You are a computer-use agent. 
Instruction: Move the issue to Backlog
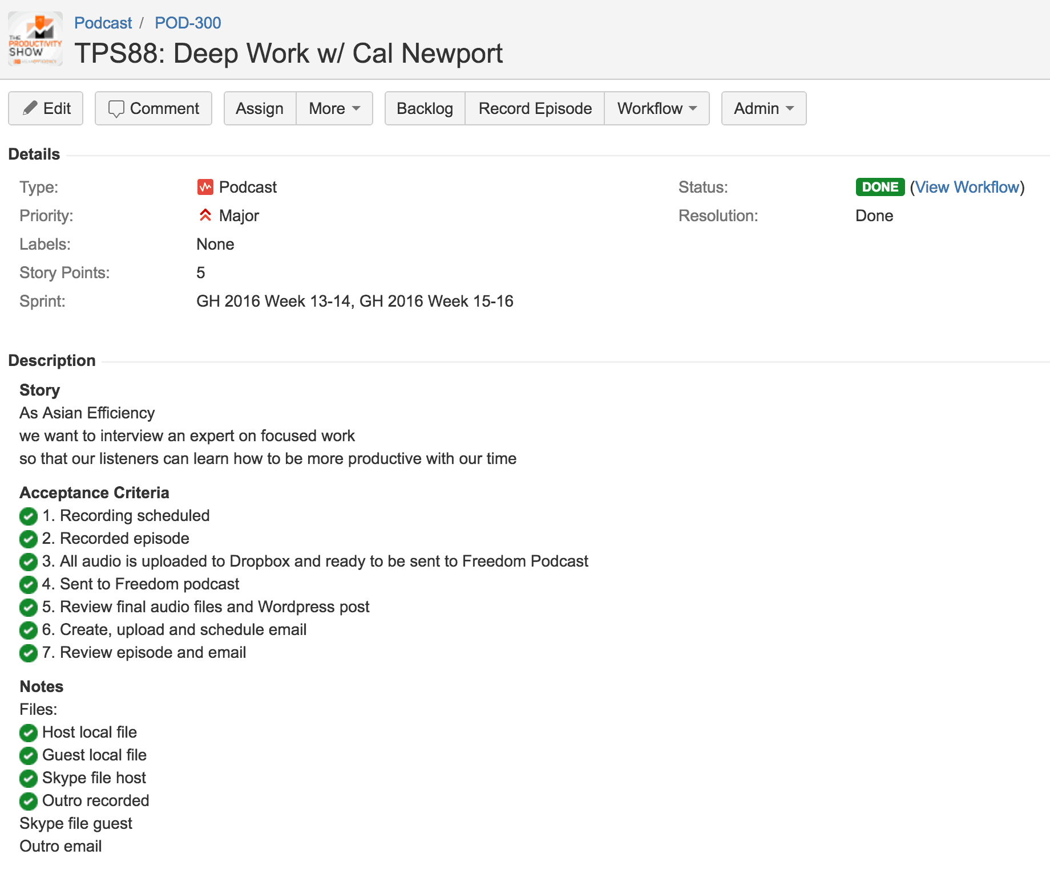[425, 108]
